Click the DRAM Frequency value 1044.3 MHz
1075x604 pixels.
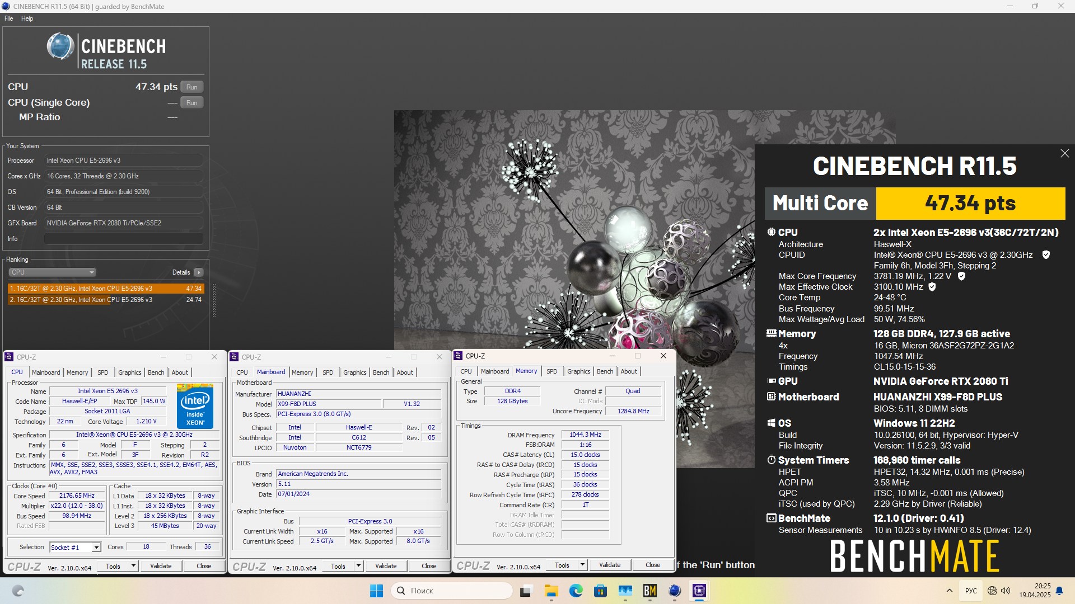[x=585, y=435]
